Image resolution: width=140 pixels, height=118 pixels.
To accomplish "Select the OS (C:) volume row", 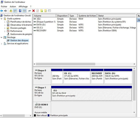I will [x=84, y=28].
